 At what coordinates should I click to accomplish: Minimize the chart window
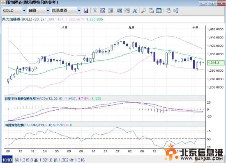tap(203, 3)
